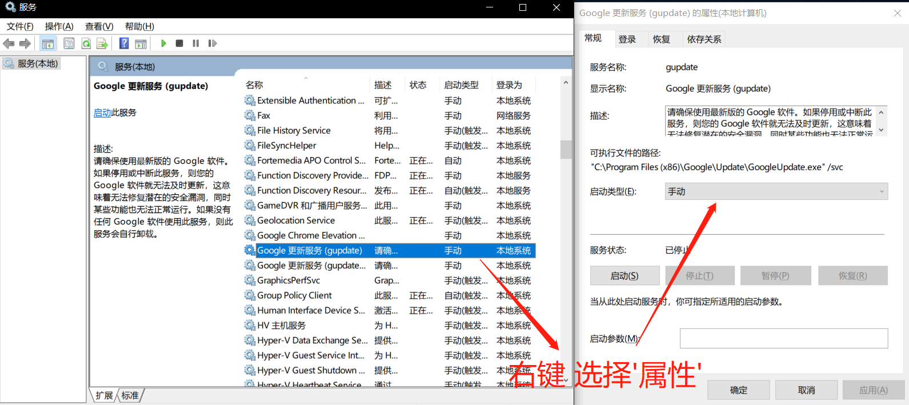Switch to the 依存关系 tab
The width and height of the screenshot is (909, 405).
click(704, 39)
